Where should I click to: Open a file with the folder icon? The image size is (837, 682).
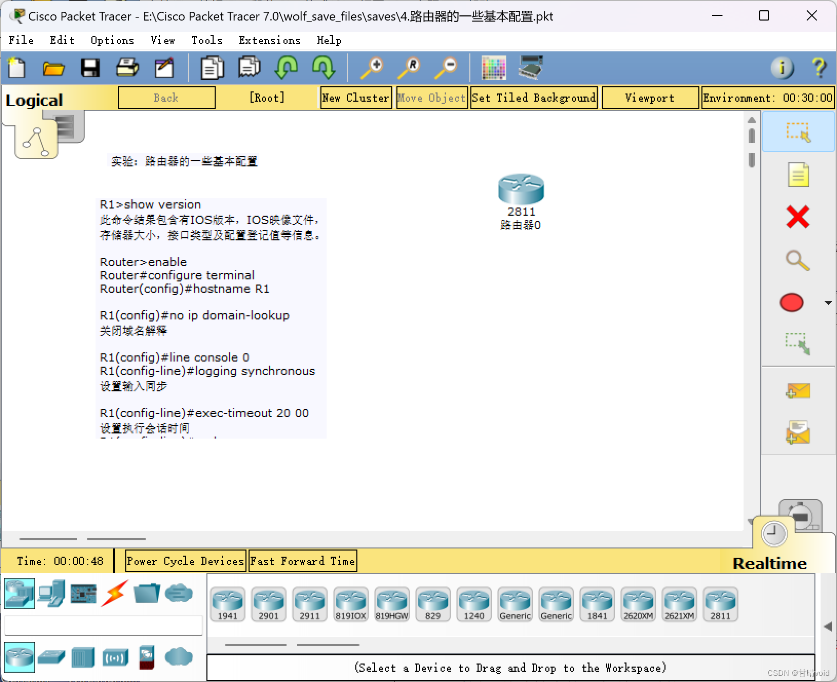tap(53, 67)
